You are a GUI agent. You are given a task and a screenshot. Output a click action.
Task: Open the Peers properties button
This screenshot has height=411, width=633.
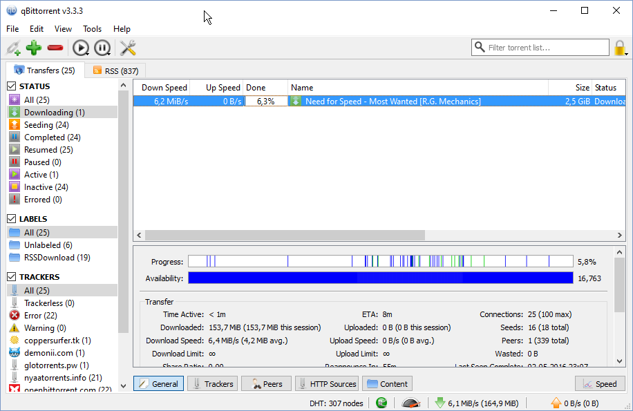point(267,384)
